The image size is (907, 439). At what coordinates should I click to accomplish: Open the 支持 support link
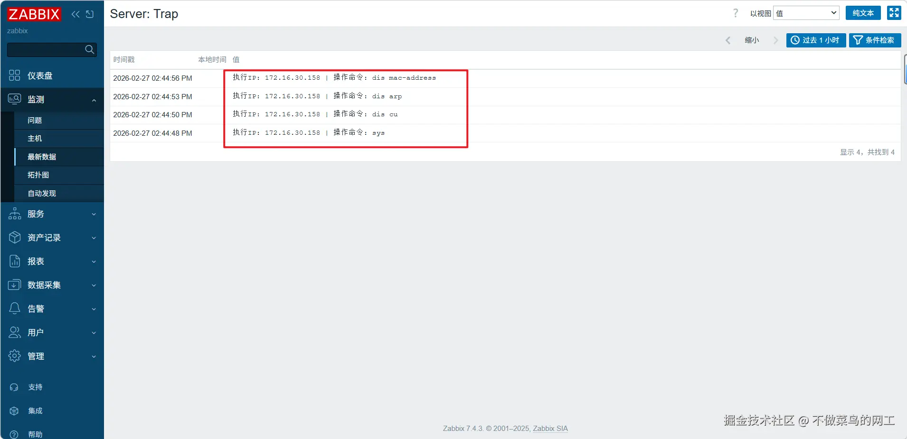point(35,387)
